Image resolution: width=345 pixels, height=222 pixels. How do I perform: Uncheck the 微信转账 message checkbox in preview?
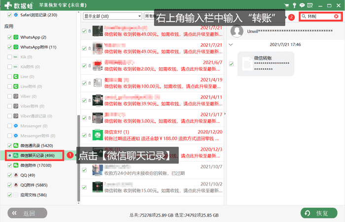point(231,63)
